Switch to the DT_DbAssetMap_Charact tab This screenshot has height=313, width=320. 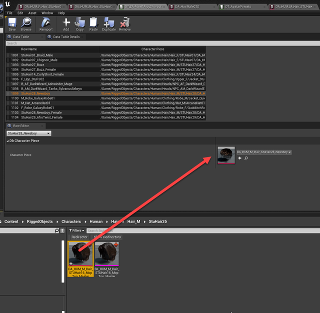click(142, 6)
